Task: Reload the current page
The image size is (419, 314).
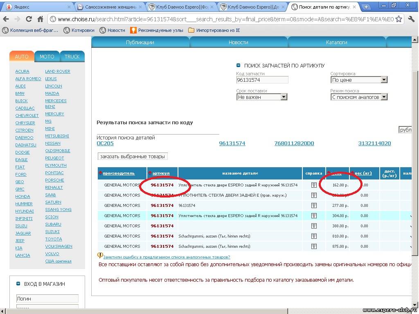Action: (29, 19)
